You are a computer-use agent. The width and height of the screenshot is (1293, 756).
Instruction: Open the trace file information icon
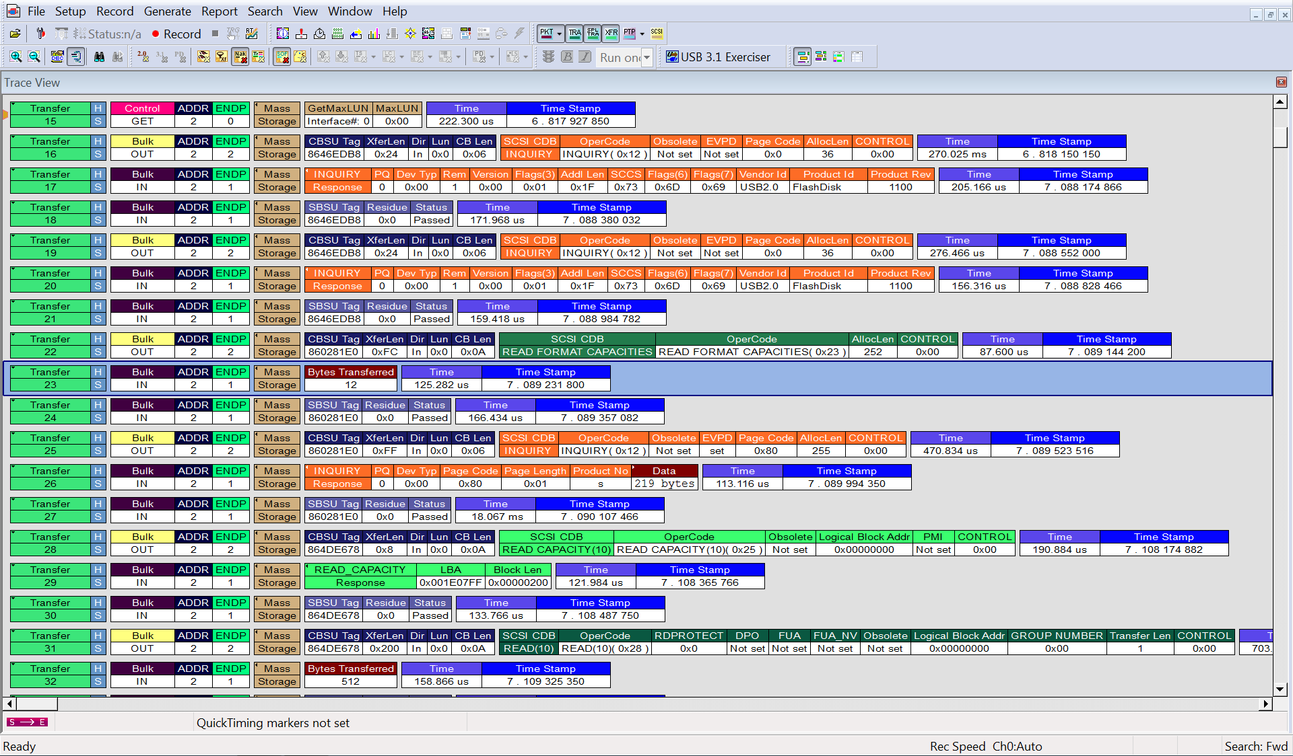[283, 34]
